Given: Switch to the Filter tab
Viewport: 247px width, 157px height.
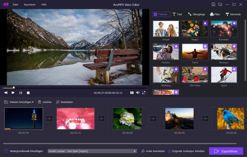Looking at the screenshot, I should pyautogui.click(x=215, y=14).
